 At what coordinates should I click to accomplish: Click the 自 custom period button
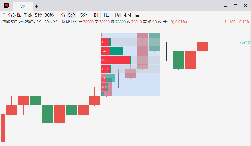click(x=137, y=15)
